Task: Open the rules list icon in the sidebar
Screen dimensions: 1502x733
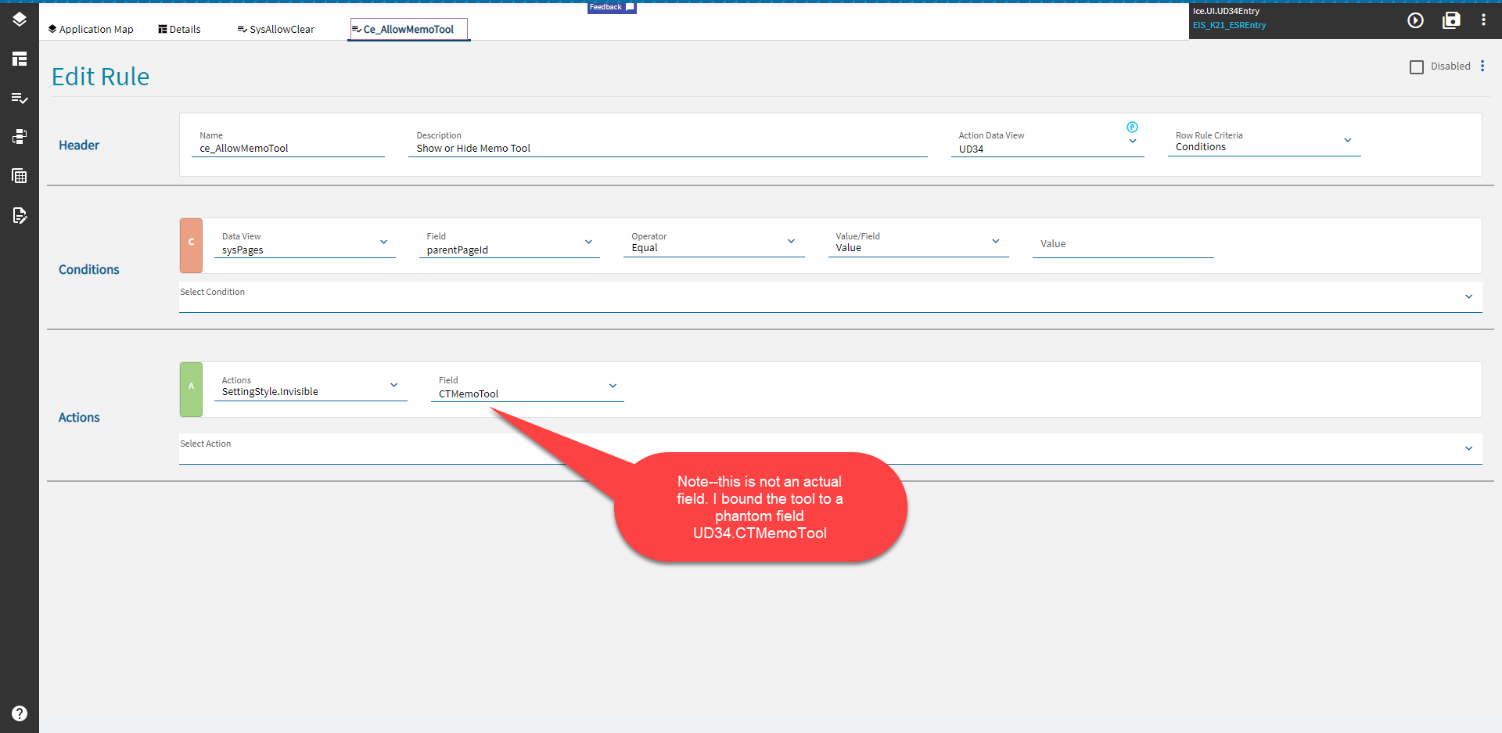Action: [x=20, y=98]
